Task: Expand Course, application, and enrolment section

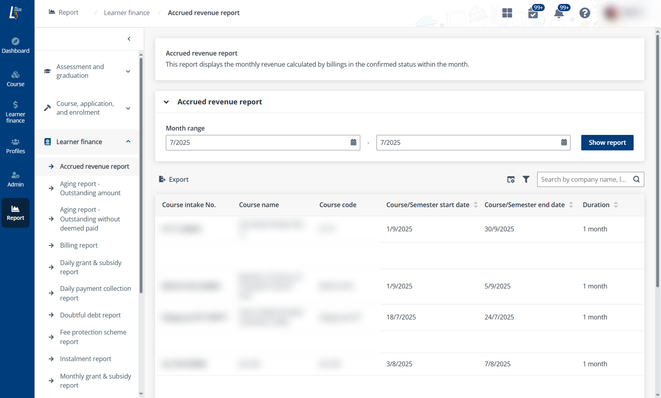Action: click(128, 108)
